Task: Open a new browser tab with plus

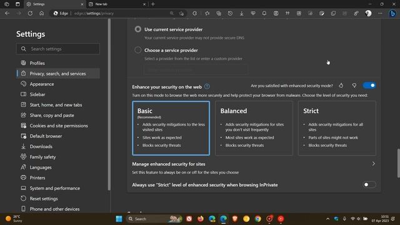Action: coord(152,4)
